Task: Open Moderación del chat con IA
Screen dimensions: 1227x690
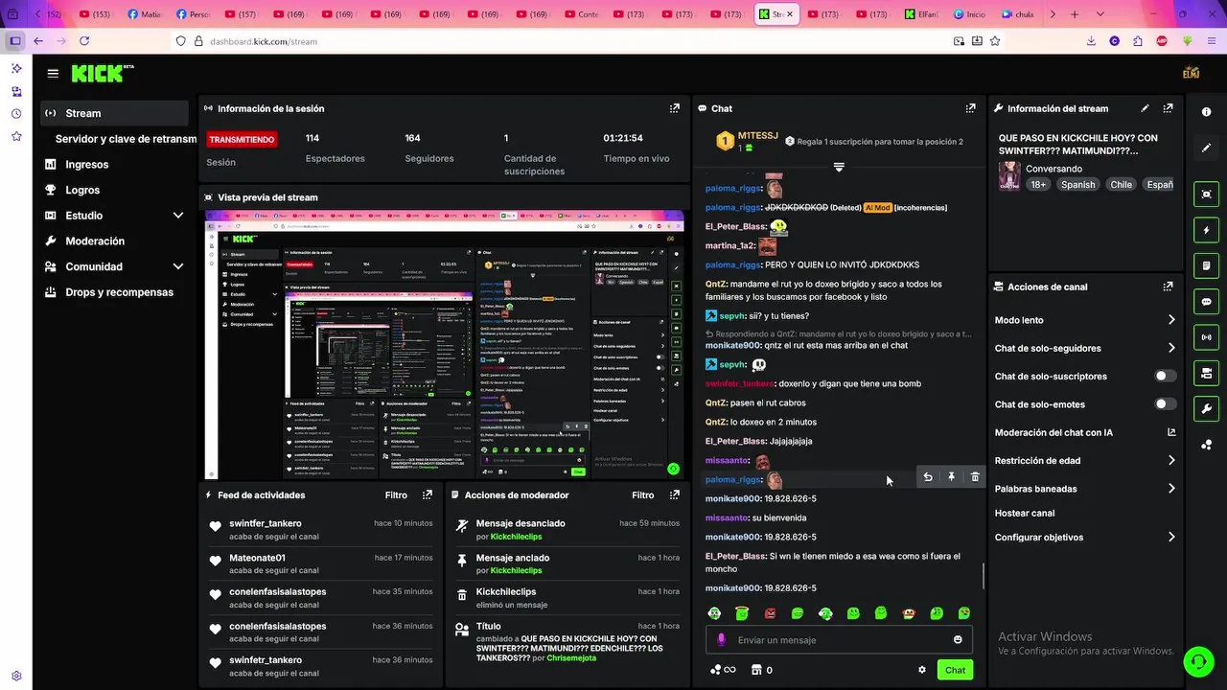Action: (x=1084, y=433)
